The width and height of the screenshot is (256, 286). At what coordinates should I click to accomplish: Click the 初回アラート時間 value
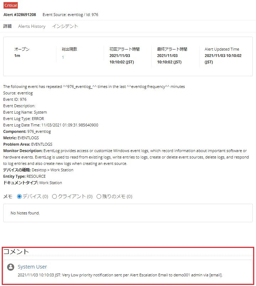click(x=122, y=59)
